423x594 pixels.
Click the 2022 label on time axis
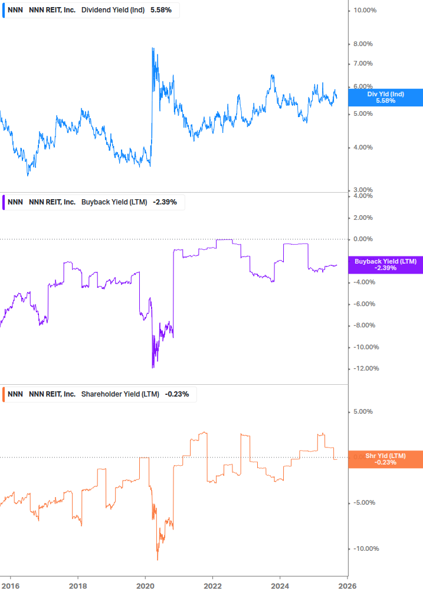212,586
